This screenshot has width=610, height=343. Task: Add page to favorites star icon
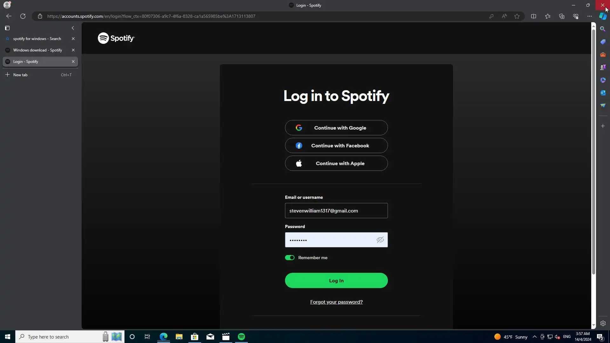pos(517,16)
